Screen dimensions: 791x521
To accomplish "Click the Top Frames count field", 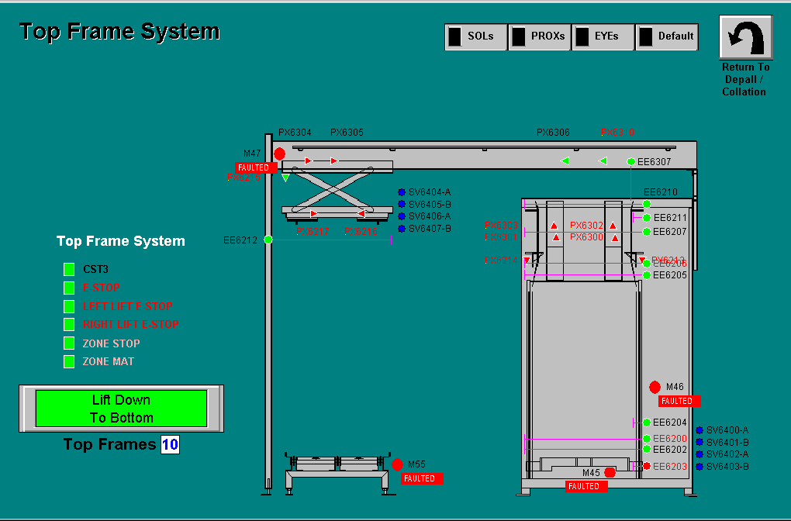I will point(170,445).
